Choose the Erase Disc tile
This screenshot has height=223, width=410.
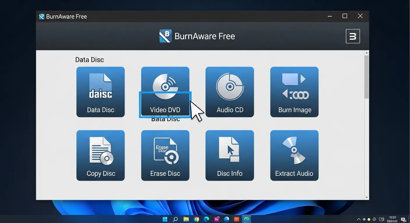(165, 155)
